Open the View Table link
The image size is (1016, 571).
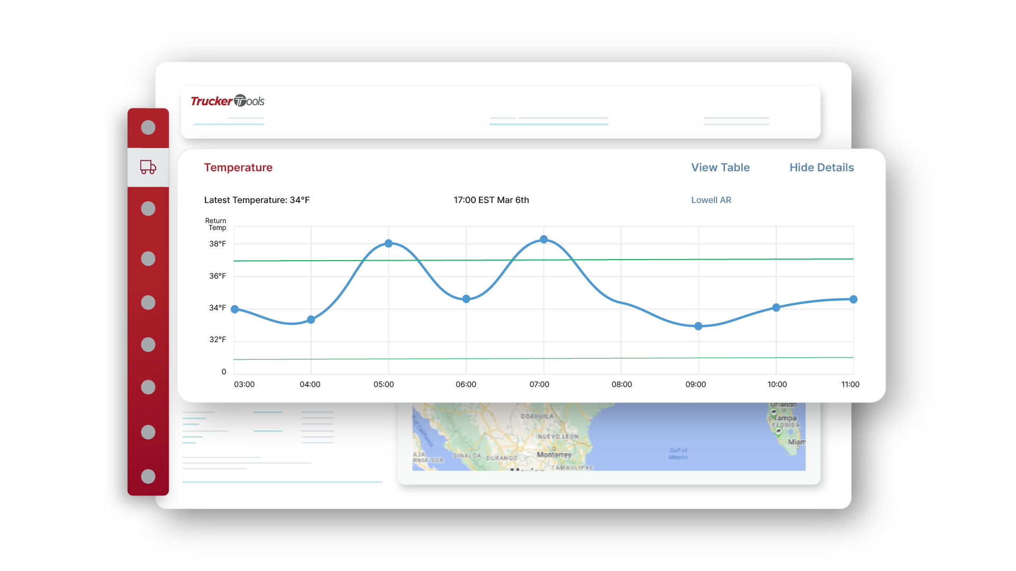(720, 168)
